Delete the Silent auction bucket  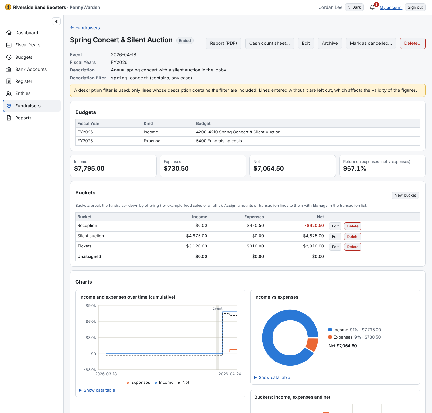pyautogui.click(x=353, y=237)
